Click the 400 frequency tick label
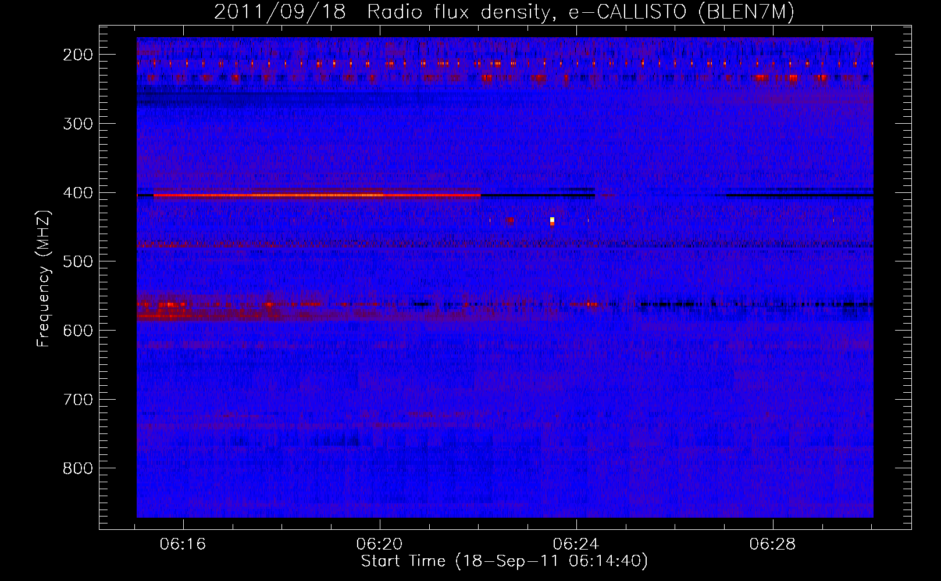The height and width of the screenshot is (581, 941). [78, 193]
